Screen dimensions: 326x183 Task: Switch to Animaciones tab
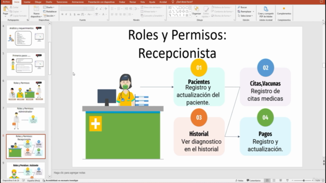78,2
